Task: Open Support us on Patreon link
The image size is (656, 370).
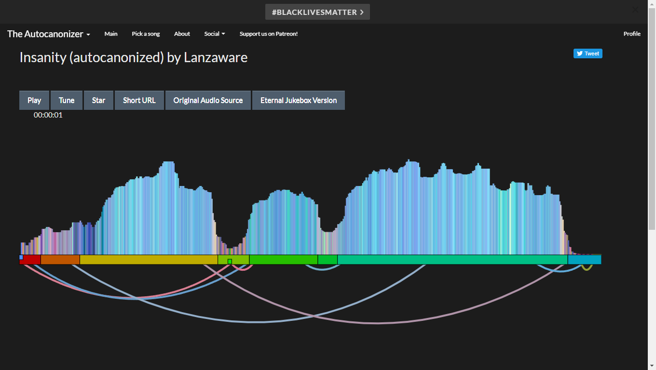Action: pyautogui.click(x=269, y=34)
